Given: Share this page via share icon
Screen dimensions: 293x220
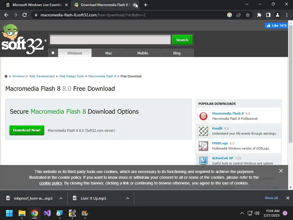Looking at the screenshot, I should click(x=239, y=15).
